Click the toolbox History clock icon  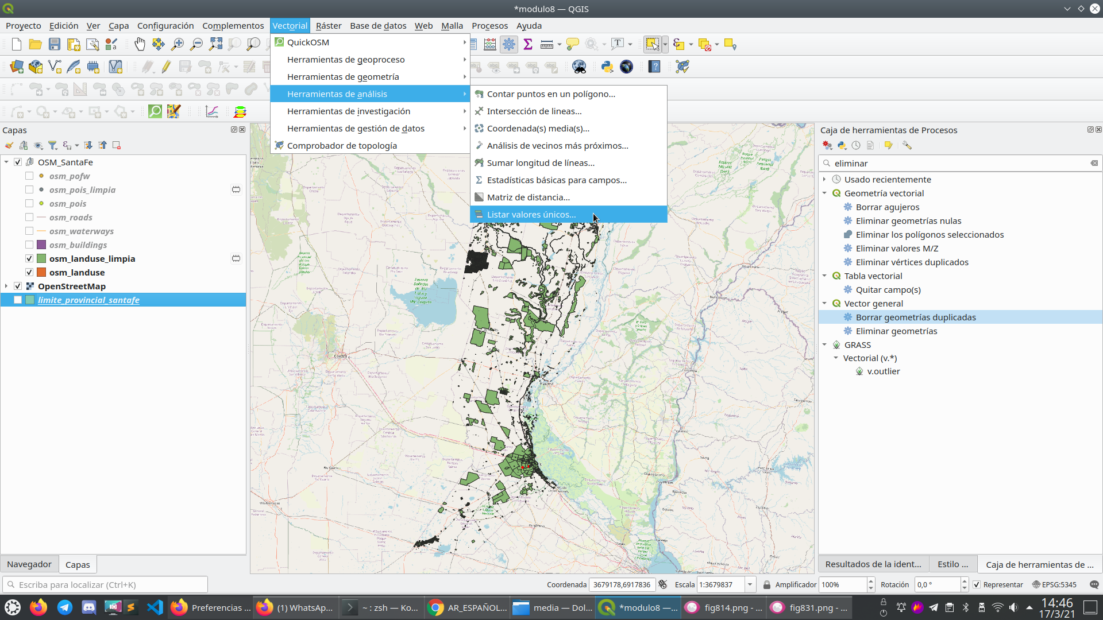pyautogui.click(x=856, y=145)
